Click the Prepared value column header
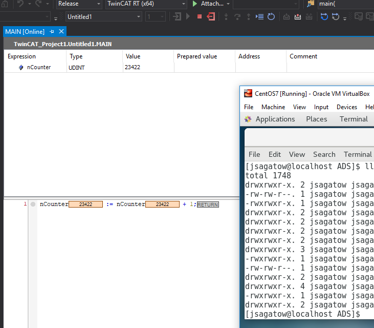This screenshot has height=328, width=374. [x=197, y=56]
